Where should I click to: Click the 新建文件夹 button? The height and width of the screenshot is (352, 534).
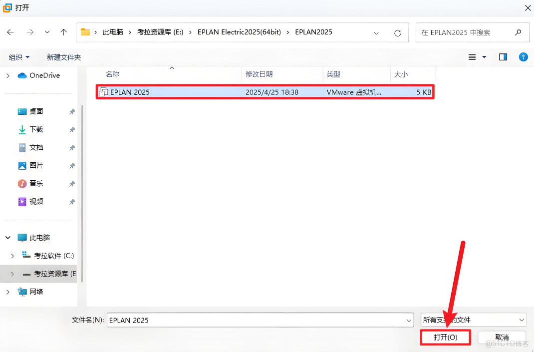64,57
